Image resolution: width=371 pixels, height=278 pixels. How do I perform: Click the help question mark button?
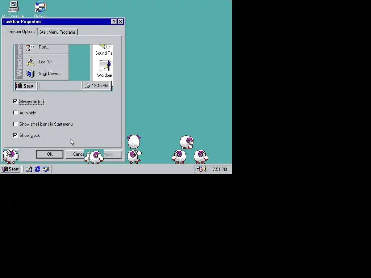[x=114, y=21]
